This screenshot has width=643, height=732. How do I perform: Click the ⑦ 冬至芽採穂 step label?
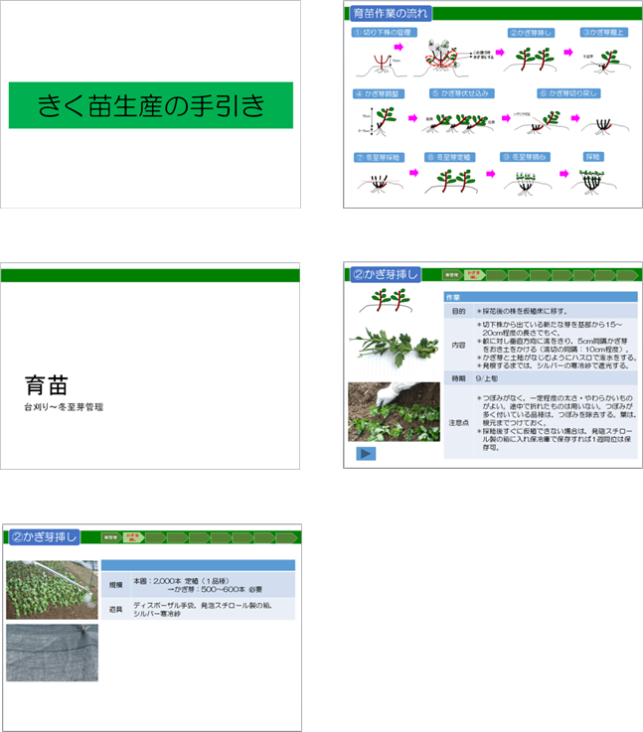coord(379,157)
